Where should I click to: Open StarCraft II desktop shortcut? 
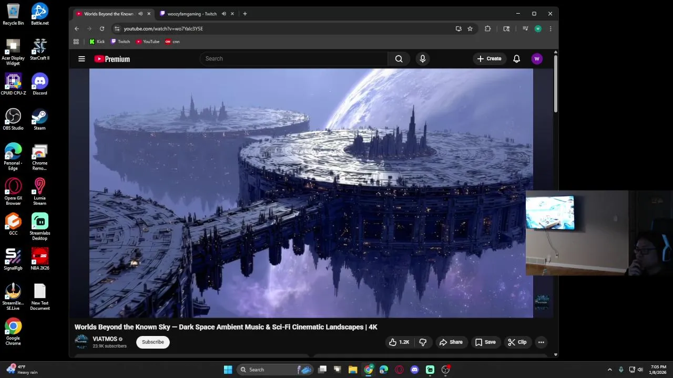40,49
